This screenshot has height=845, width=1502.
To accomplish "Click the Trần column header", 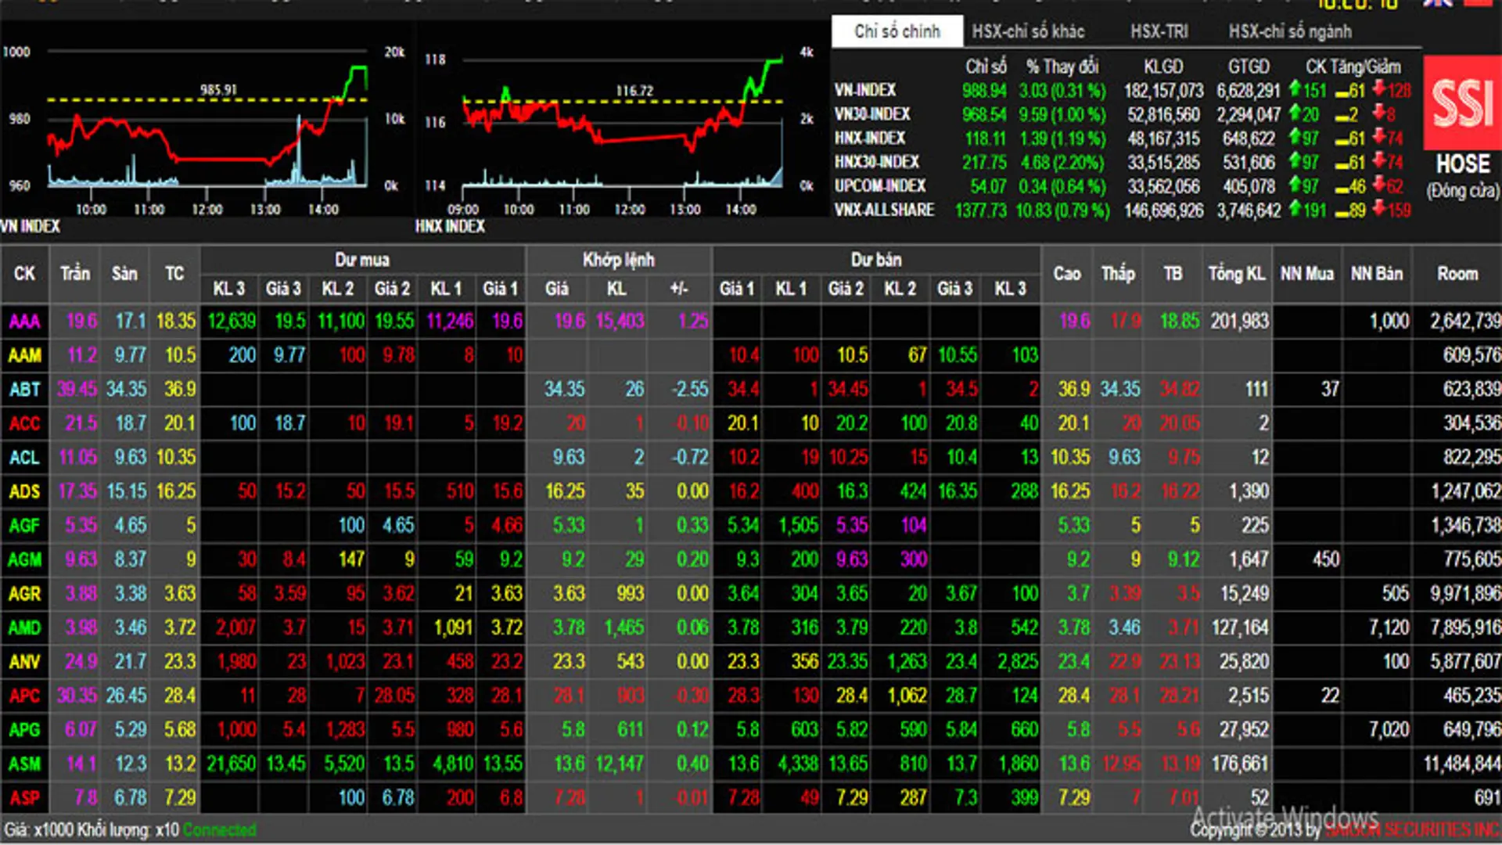I will click(75, 274).
